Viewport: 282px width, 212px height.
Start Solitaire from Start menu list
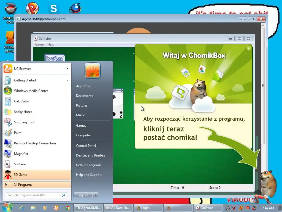tap(37, 164)
